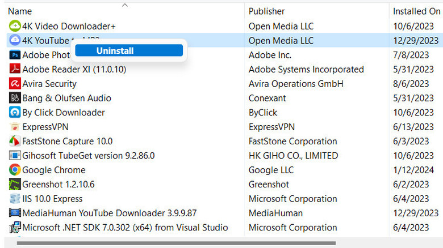
Task: Click the FastStone Capture icon
Action: tap(14, 141)
